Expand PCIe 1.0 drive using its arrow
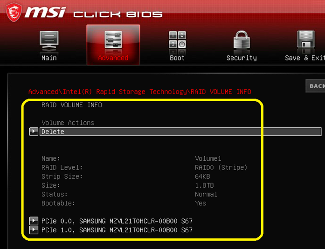Screen dimensions: 325x249 point(34,229)
